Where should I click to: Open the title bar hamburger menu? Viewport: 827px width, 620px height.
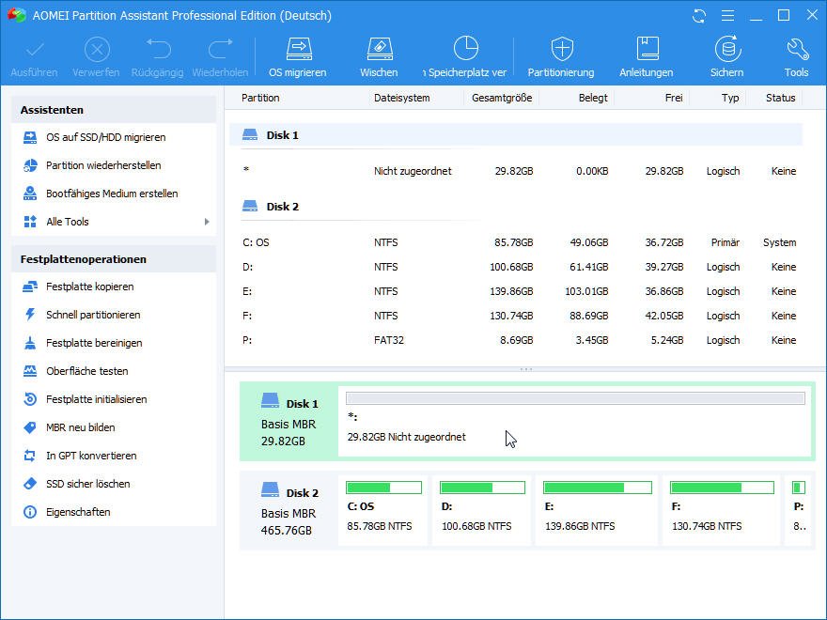pyautogui.click(x=726, y=16)
